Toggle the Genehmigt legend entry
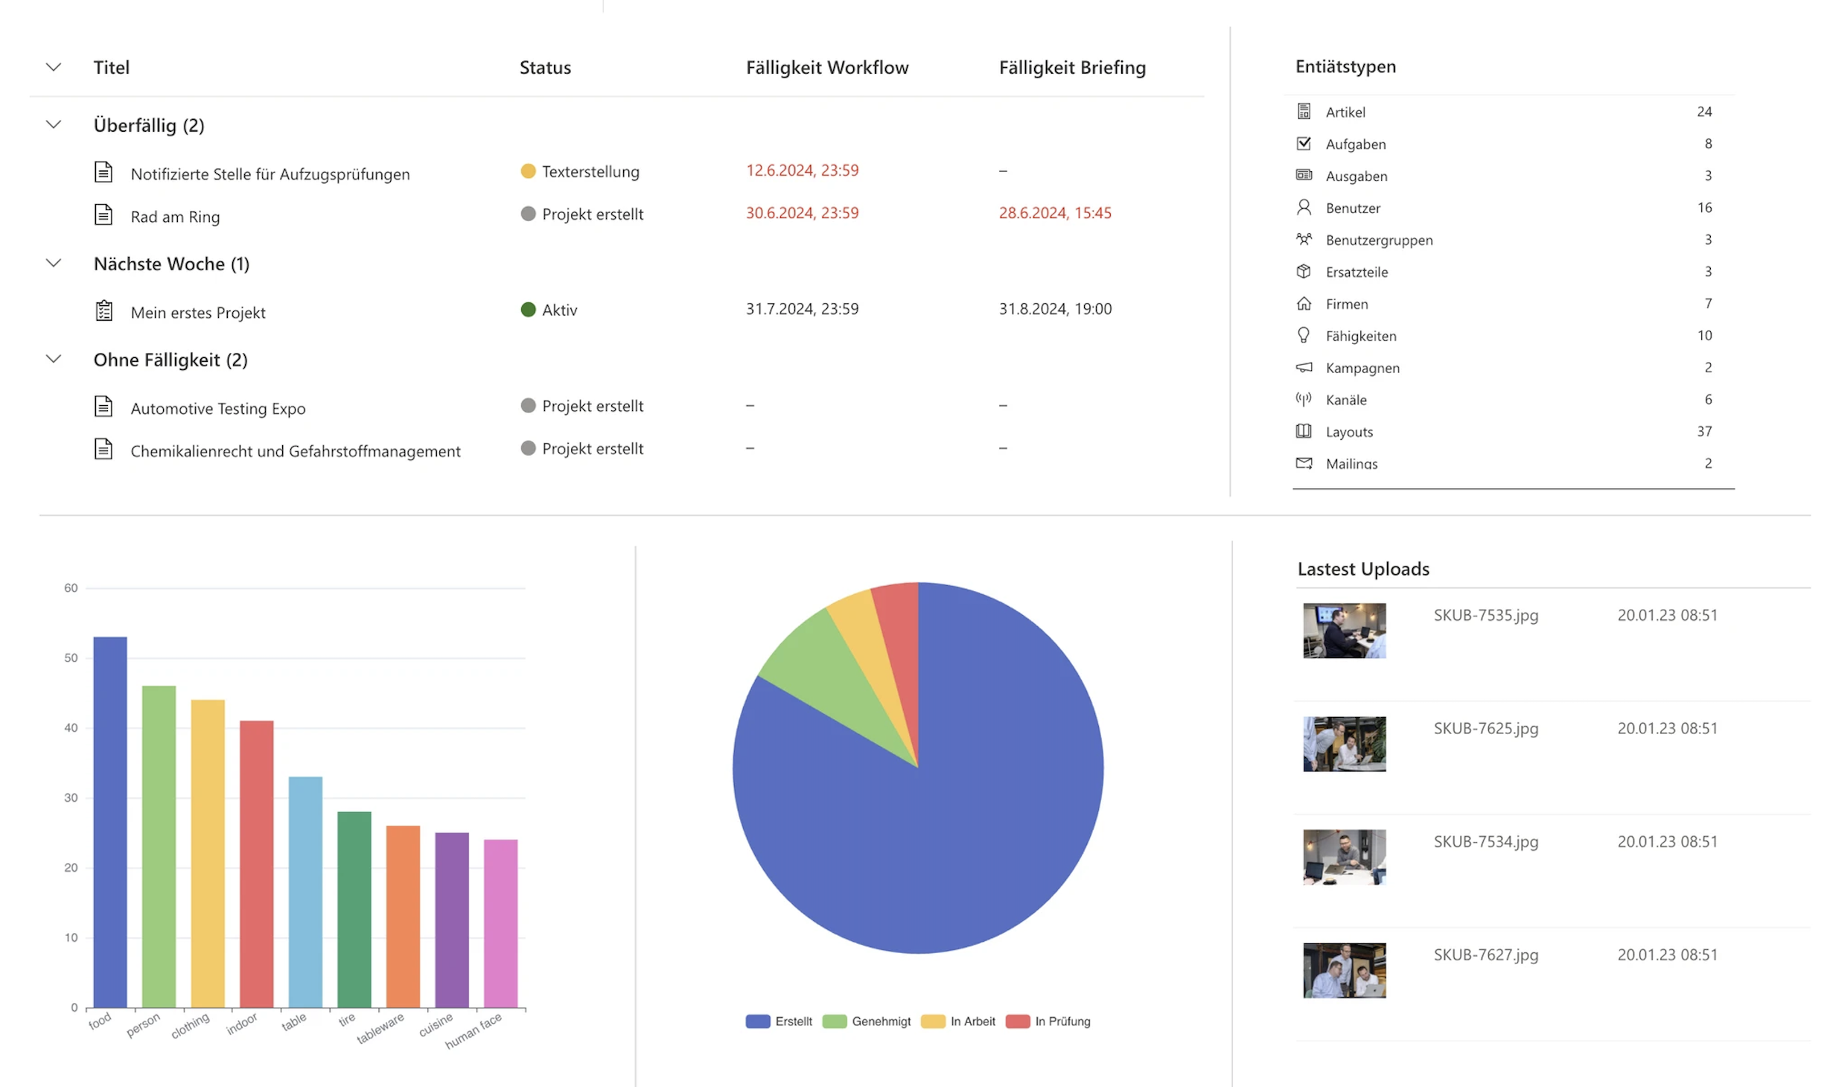Image resolution: width=1830 pixels, height=1087 pixels. click(x=866, y=1021)
